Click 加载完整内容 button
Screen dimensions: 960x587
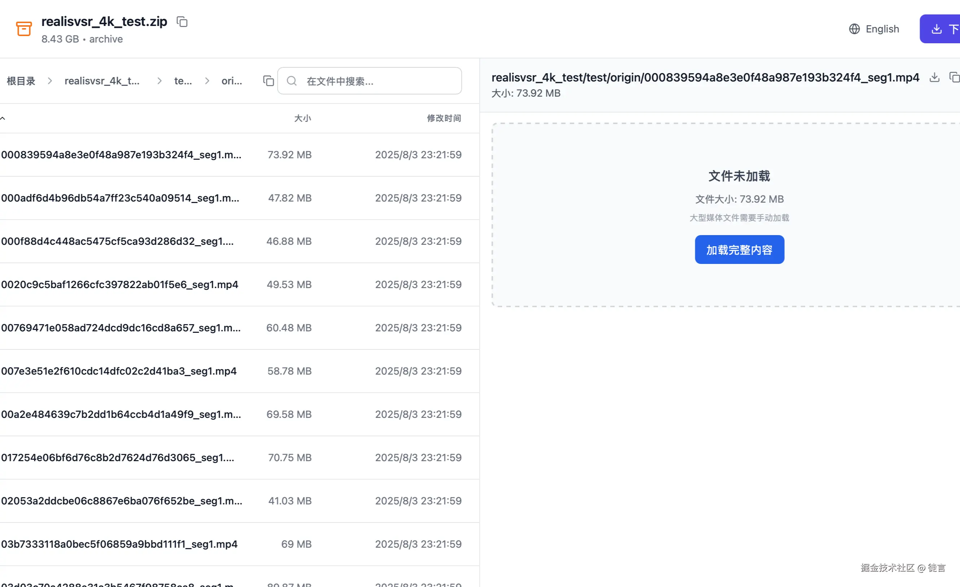click(x=739, y=250)
